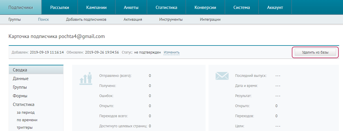This screenshot has width=343, height=131.
Task: Open the Система tab
Action: click(x=242, y=7)
